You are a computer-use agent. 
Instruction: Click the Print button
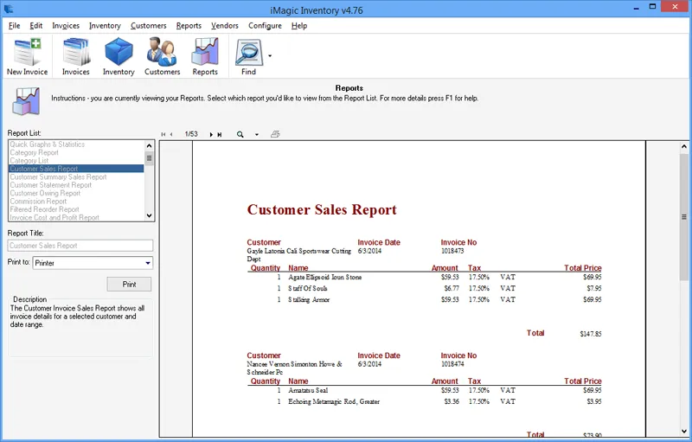coord(129,284)
